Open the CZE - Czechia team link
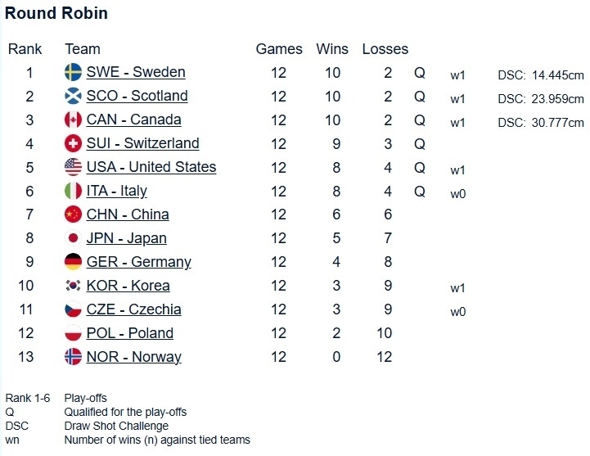The image size is (590, 456). click(x=133, y=309)
